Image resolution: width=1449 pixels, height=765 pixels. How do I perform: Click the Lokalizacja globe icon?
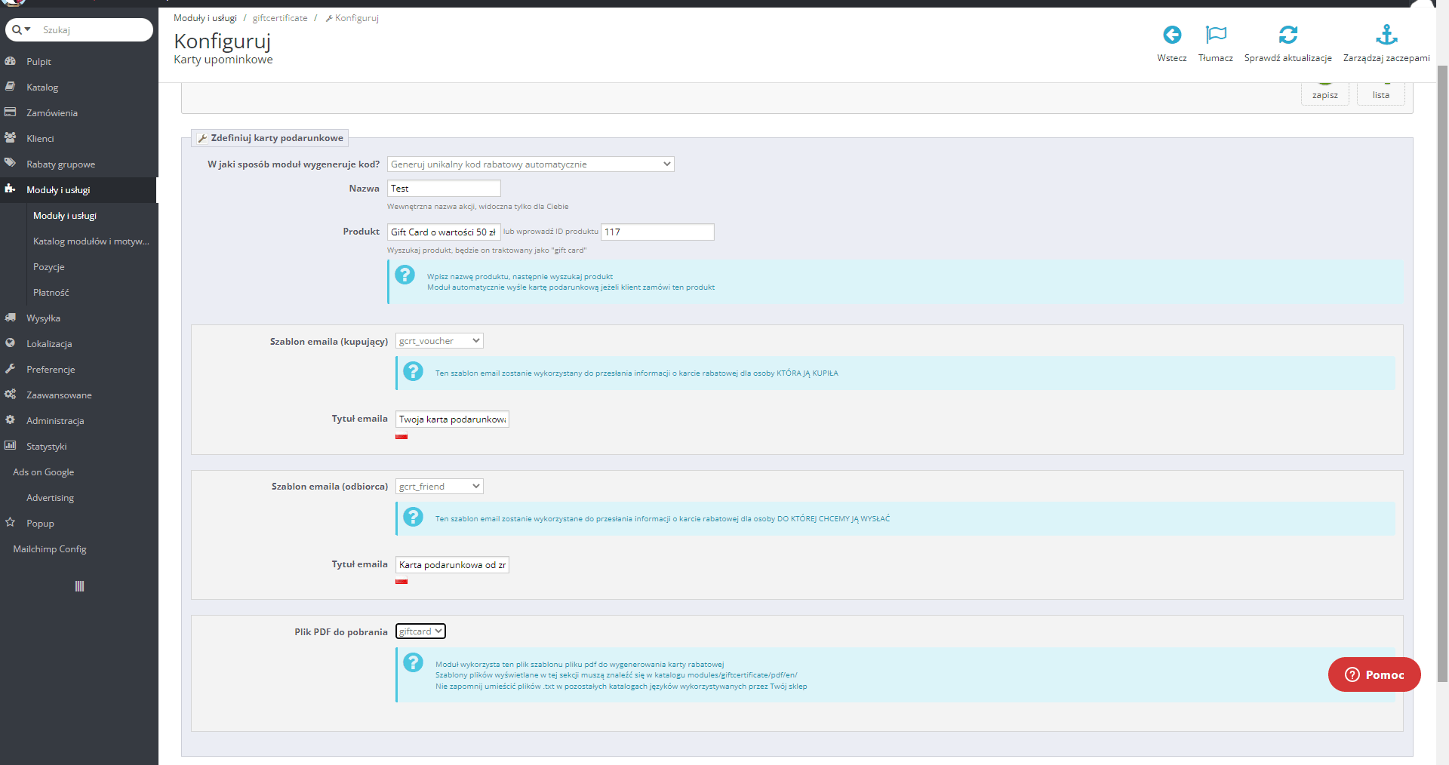tap(11, 343)
